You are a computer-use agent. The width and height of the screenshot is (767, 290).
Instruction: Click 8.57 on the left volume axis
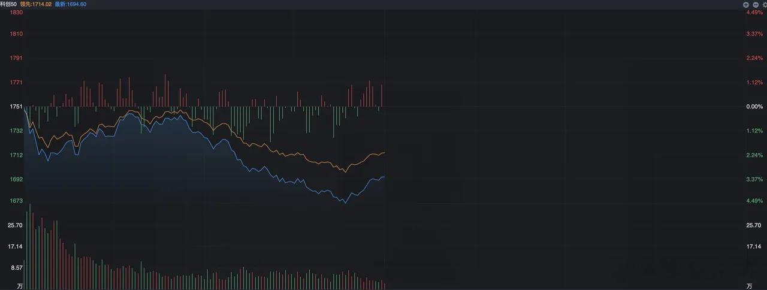(17, 268)
